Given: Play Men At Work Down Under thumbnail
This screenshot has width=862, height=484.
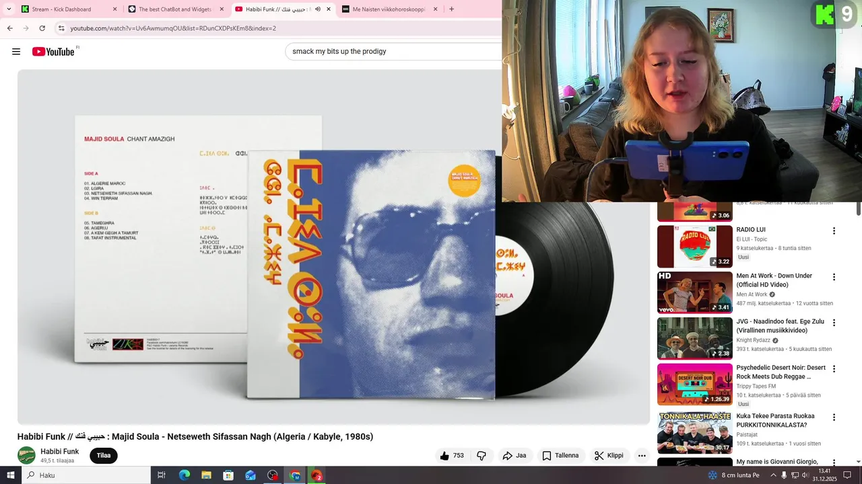Looking at the screenshot, I should [x=694, y=292].
